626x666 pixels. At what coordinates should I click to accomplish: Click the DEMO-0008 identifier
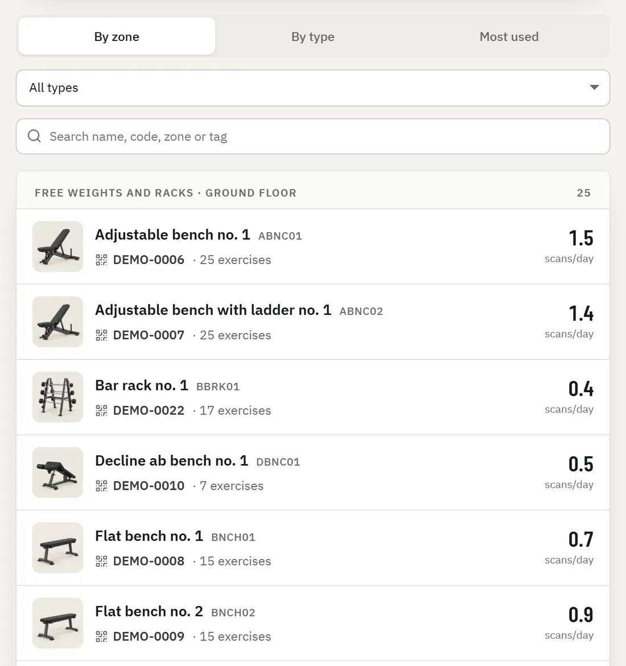(149, 561)
